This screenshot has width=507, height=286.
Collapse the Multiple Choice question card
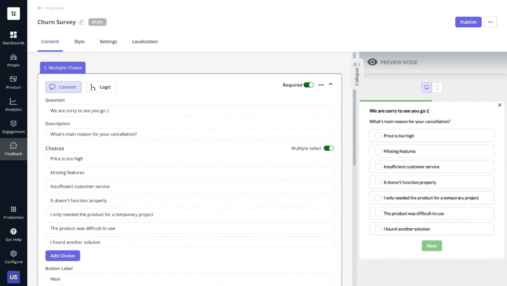coord(331,84)
